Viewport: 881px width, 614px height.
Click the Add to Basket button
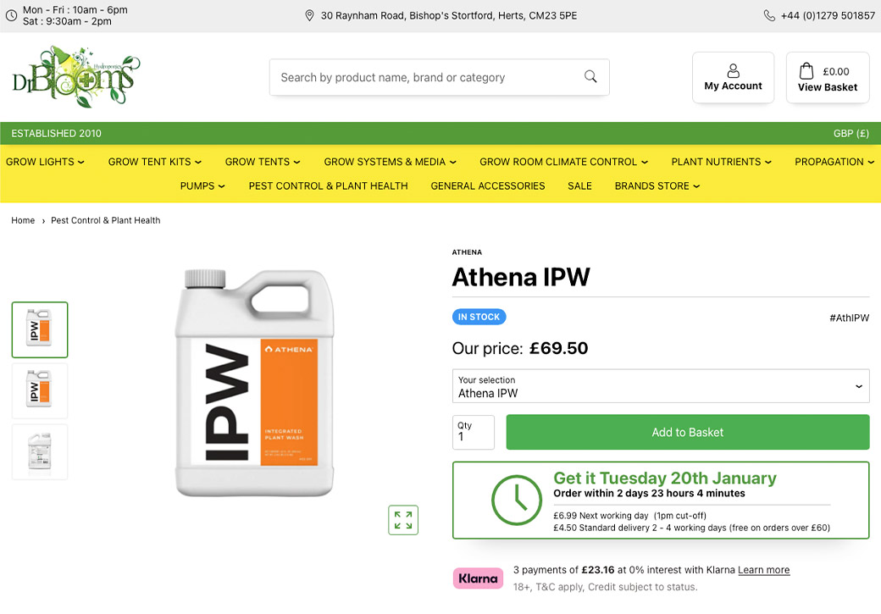[687, 432]
